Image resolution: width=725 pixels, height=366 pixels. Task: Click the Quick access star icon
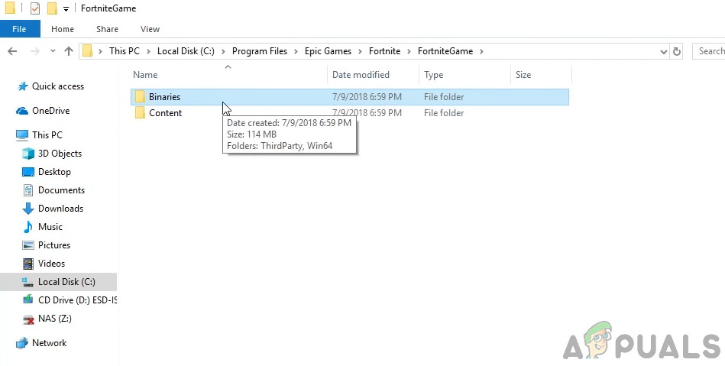(22, 86)
